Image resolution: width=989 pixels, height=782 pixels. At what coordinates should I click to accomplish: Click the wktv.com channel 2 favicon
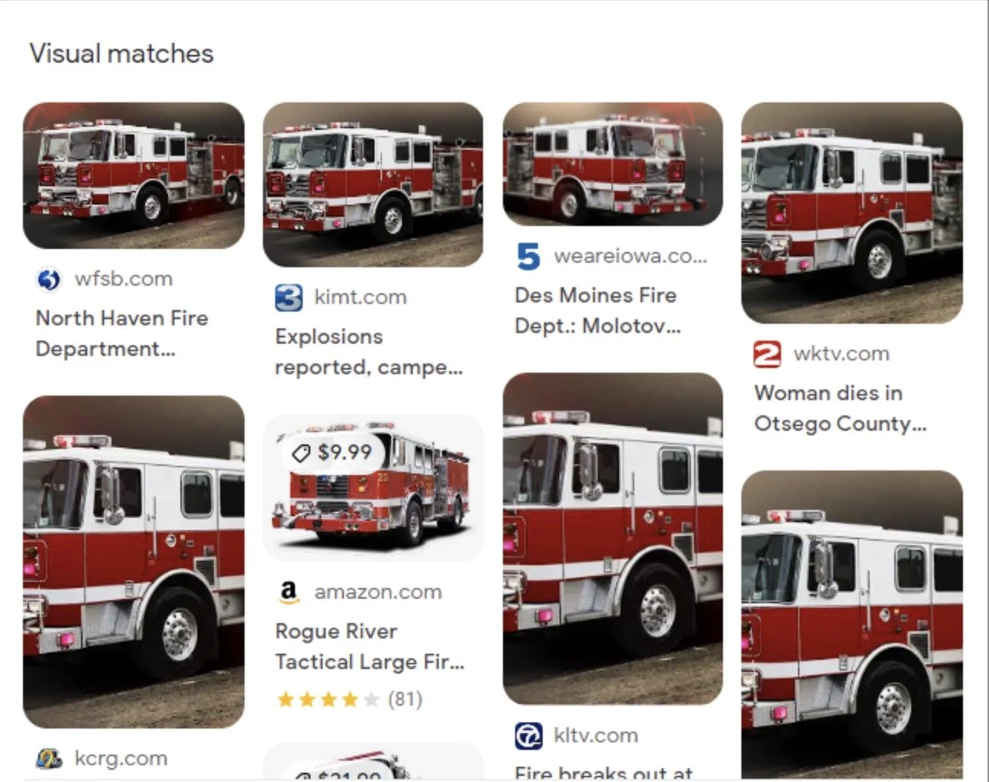point(767,354)
